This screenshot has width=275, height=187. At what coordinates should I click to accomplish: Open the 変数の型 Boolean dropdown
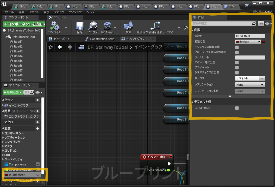pos(248,42)
